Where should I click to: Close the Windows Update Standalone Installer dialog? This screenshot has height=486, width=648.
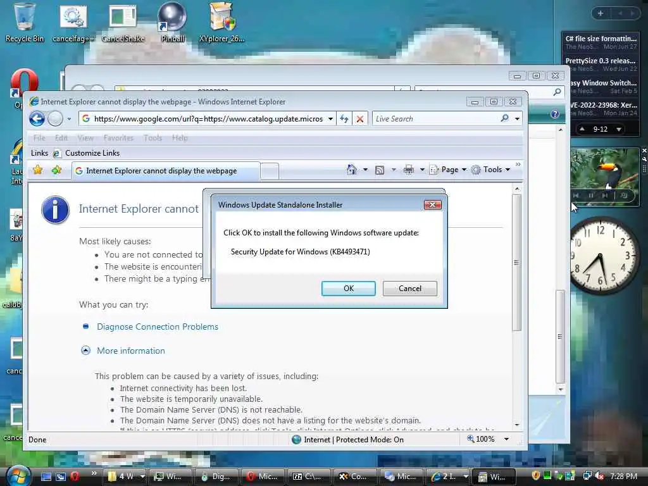coord(432,204)
